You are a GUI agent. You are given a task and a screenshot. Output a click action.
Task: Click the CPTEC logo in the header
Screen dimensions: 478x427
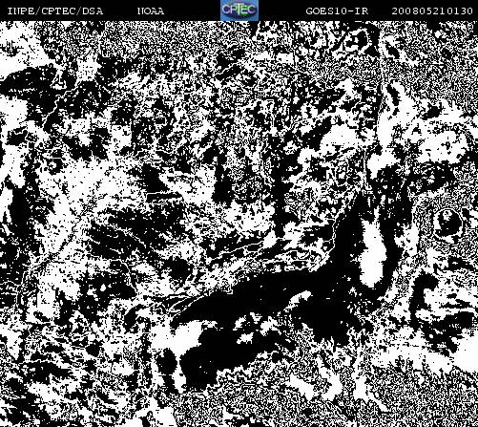pos(239,11)
